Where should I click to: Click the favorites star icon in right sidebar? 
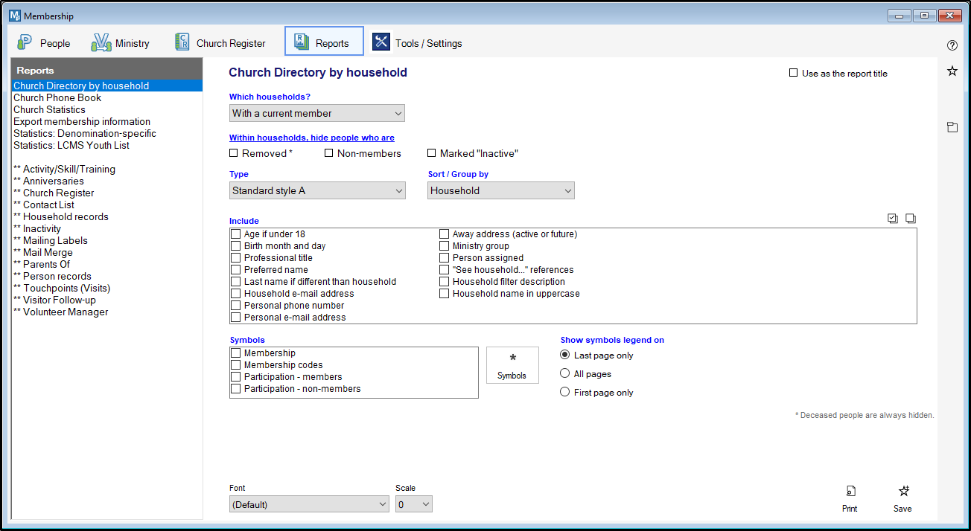click(952, 71)
